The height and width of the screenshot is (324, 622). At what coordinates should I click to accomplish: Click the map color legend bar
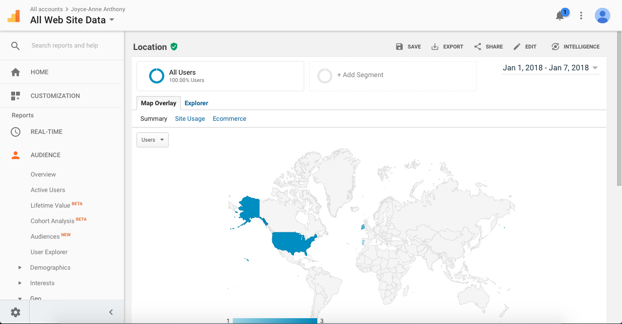275,321
